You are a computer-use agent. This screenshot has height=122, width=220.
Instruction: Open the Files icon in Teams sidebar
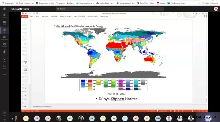[4, 52]
